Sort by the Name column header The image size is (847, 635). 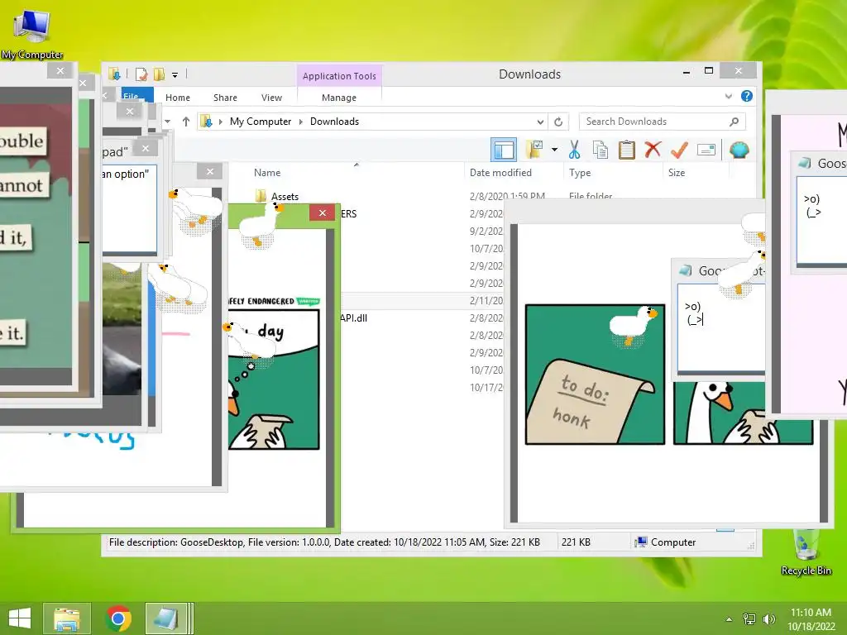pyautogui.click(x=267, y=173)
